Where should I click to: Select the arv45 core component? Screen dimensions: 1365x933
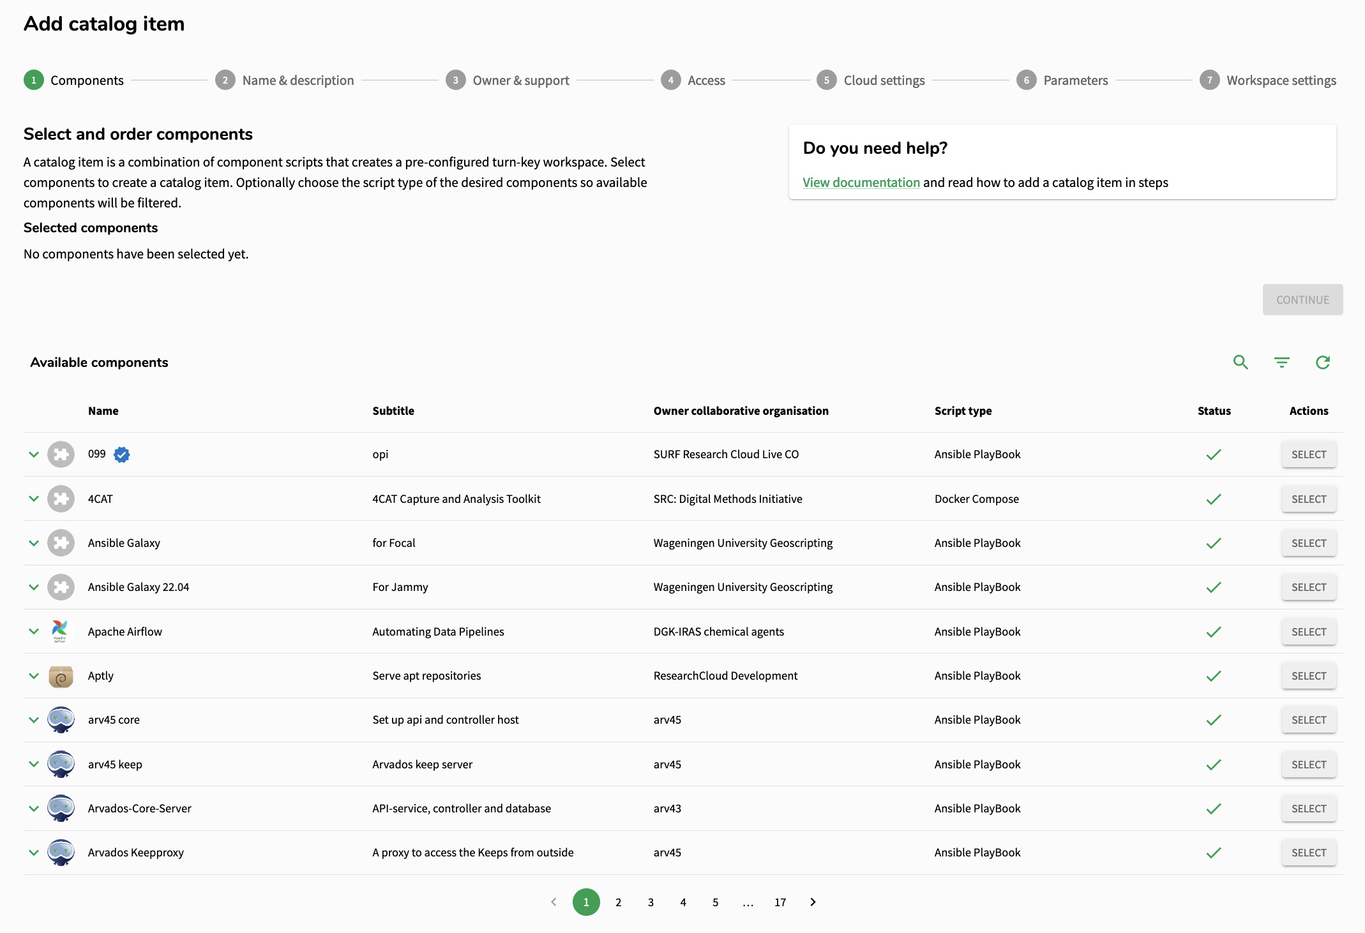point(1309,720)
